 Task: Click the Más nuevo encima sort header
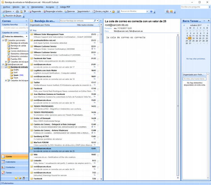point(88,25)
